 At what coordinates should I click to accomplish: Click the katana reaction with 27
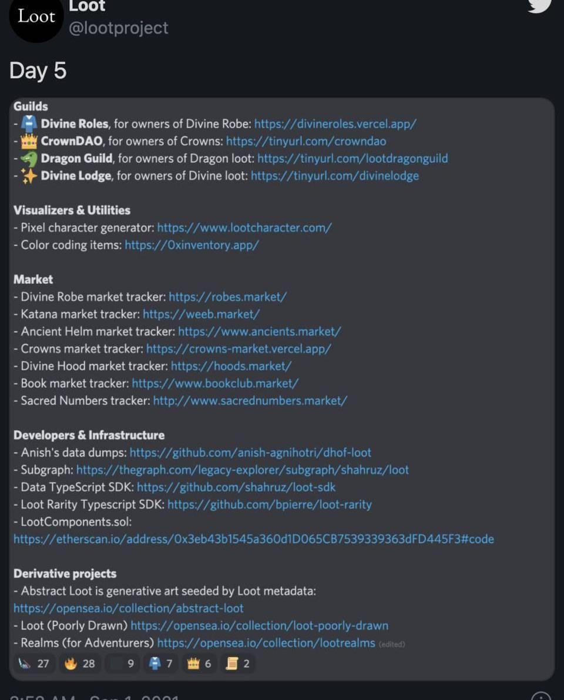pos(33,664)
